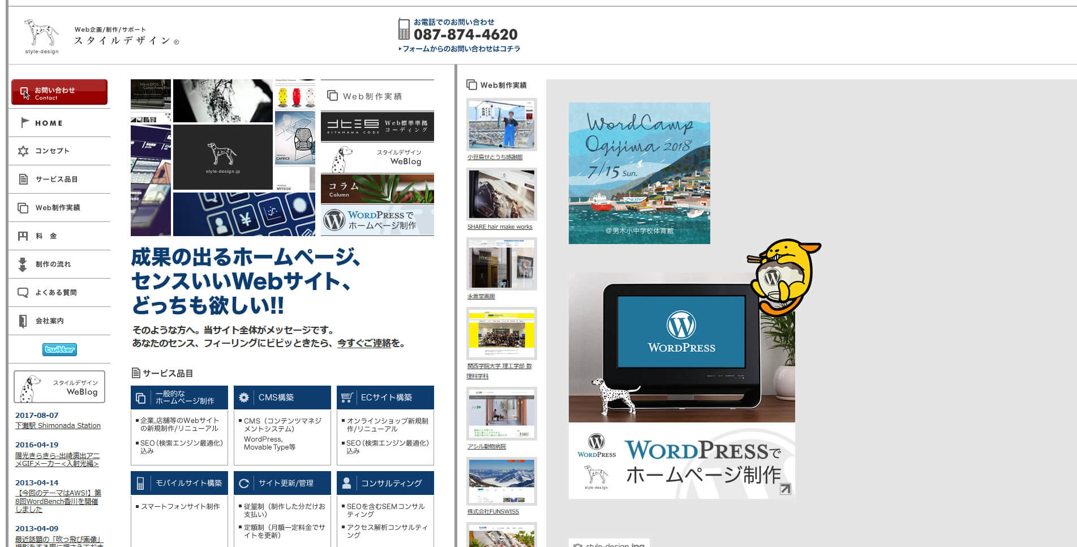Open the 下灘駅 Shimonada Station blog post

coord(58,426)
